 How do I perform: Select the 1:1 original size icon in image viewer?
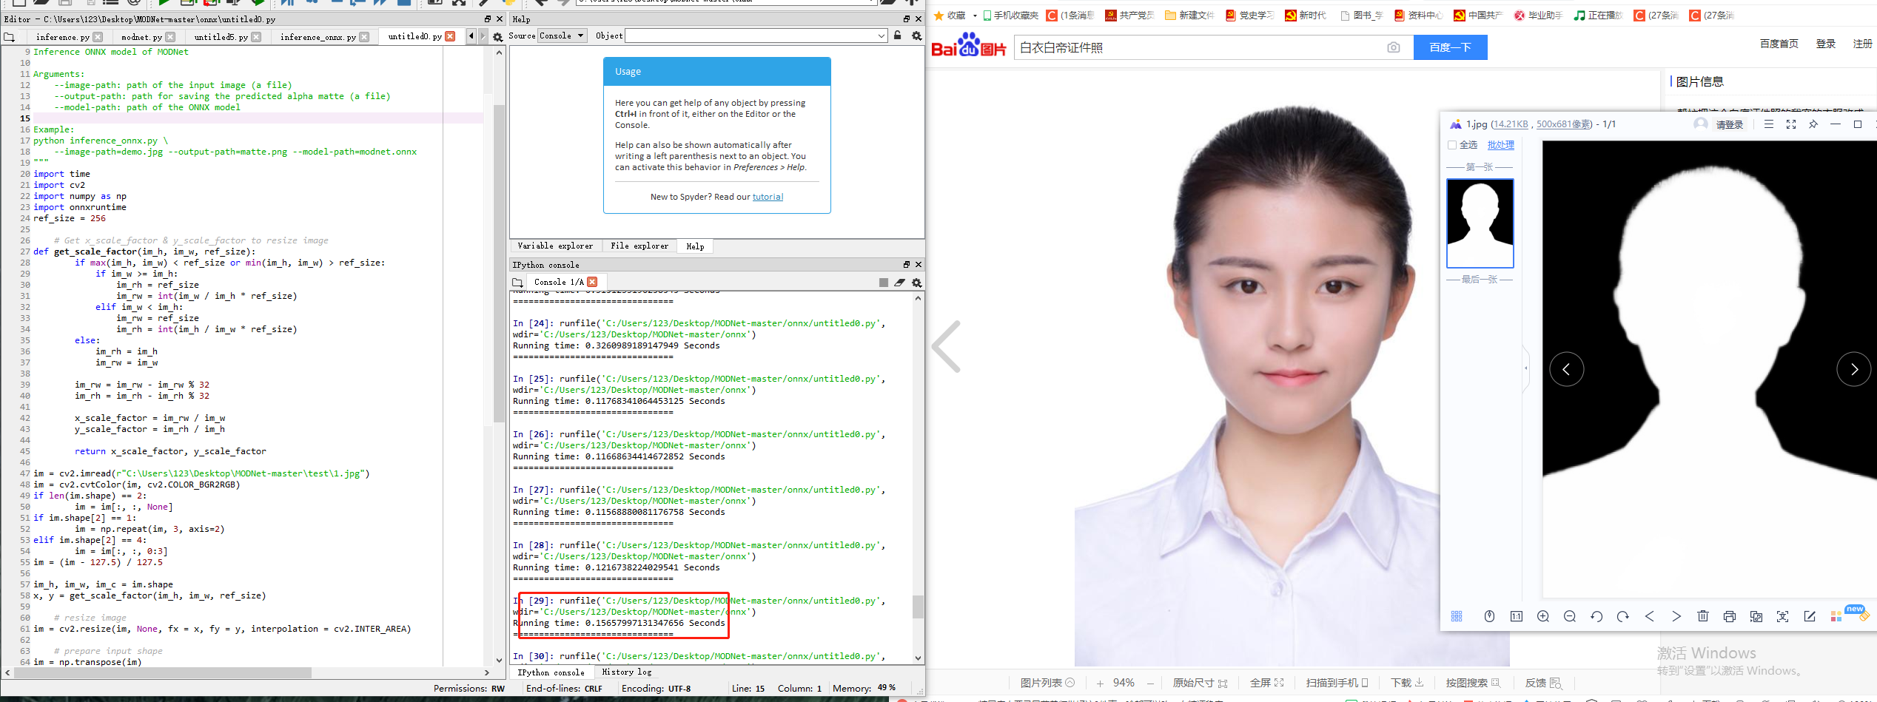(1515, 616)
